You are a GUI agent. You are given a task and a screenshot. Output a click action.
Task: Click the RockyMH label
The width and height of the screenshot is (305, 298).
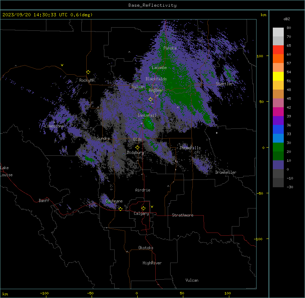pos(87,80)
